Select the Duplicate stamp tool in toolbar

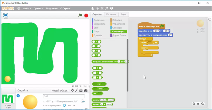tap(93, 8)
